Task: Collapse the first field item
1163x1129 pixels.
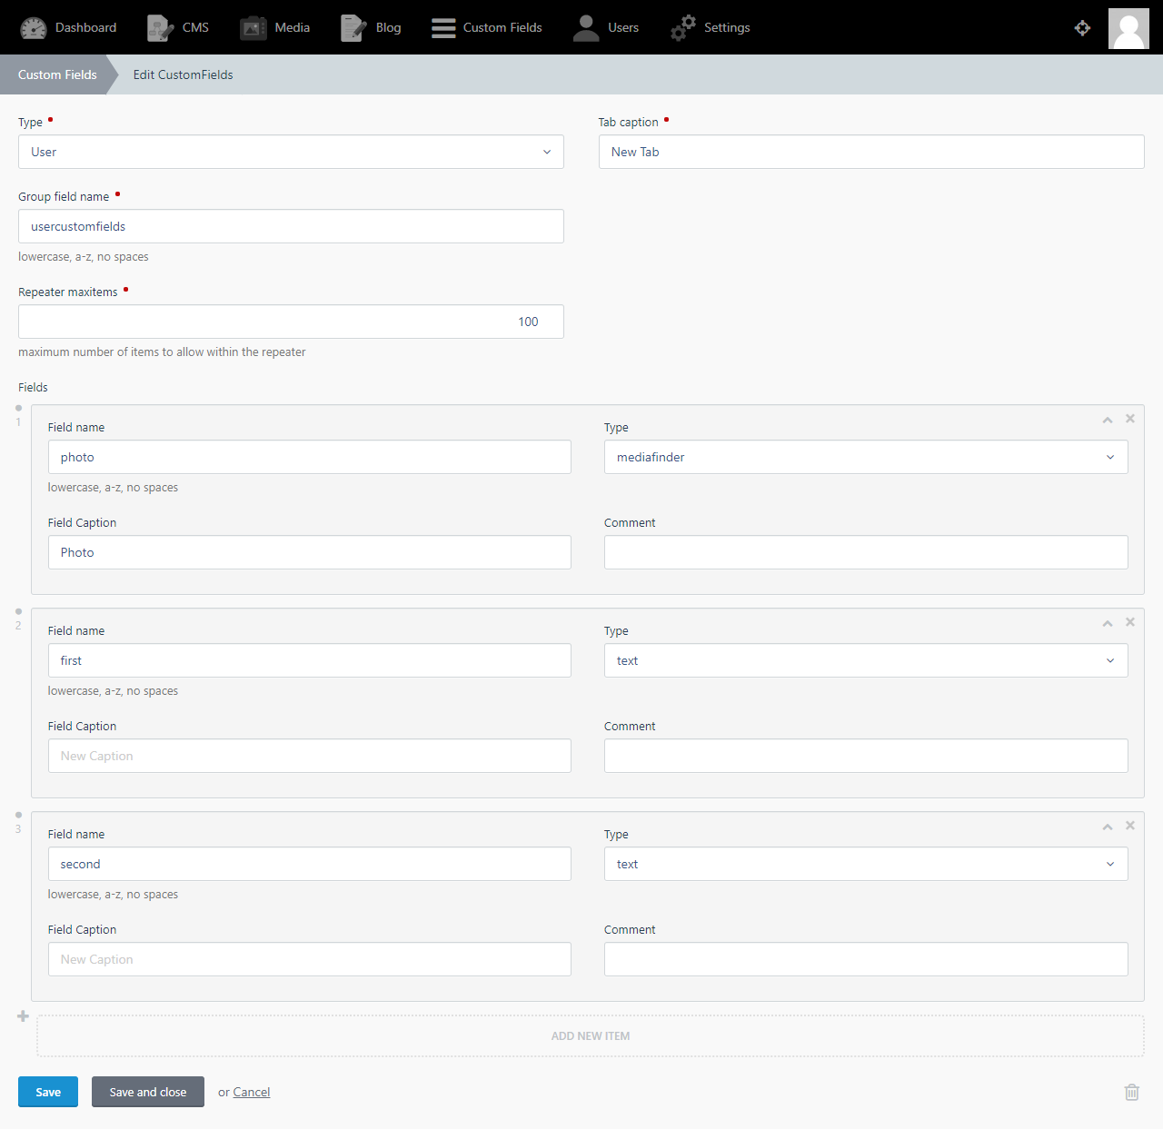Action: point(1108,623)
